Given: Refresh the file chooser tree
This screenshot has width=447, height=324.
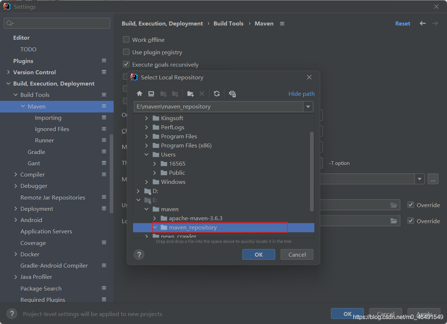Looking at the screenshot, I should click(217, 94).
